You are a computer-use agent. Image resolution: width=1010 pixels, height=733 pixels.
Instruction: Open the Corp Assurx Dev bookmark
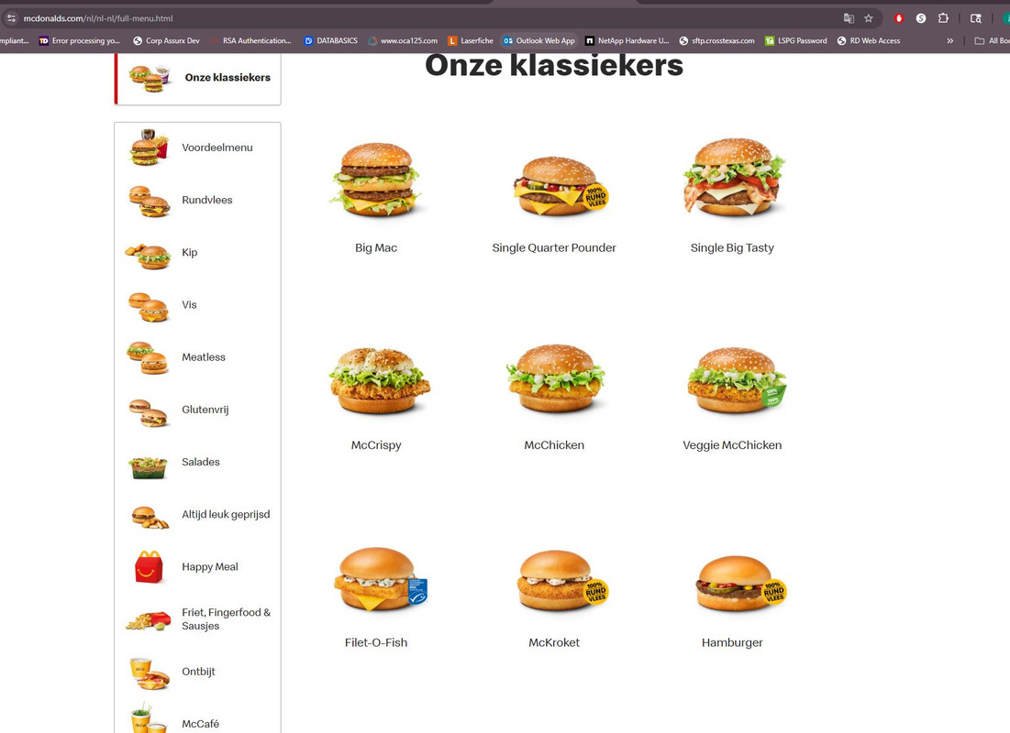point(166,40)
